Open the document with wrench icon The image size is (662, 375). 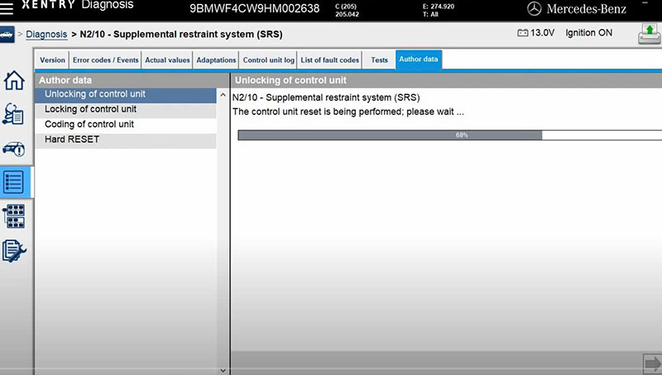click(x=14, y=251)
